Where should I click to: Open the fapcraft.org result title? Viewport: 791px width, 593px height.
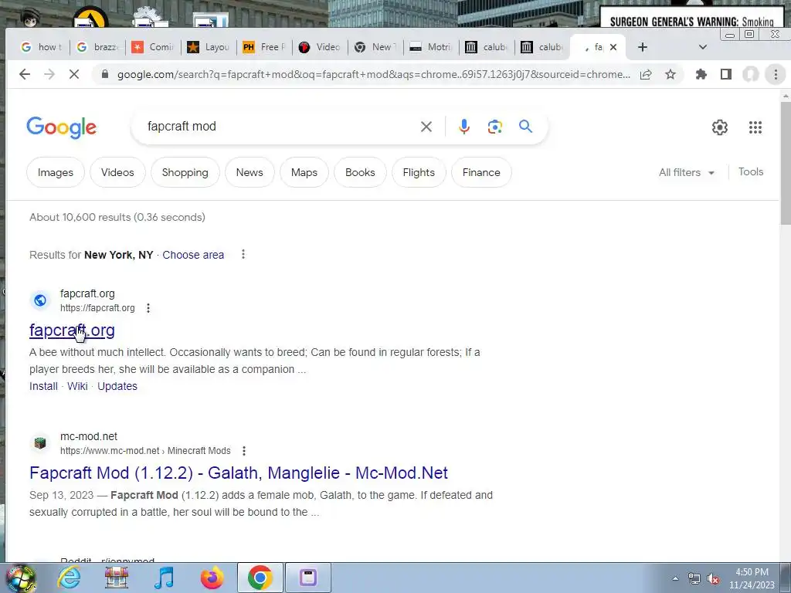click(x=72, y=330)
